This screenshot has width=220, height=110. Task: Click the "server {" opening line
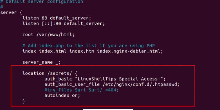click(x=11, y=12)
